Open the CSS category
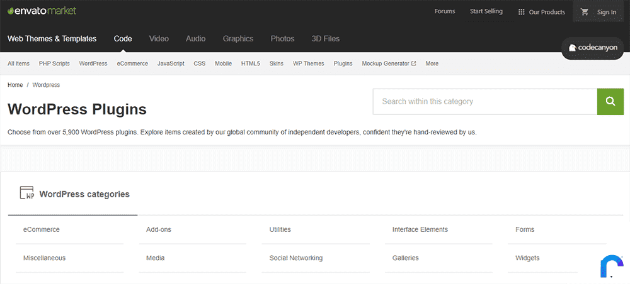Image resolution: width=630 pixels, height=284 pixels. click(x=199, y=63)
